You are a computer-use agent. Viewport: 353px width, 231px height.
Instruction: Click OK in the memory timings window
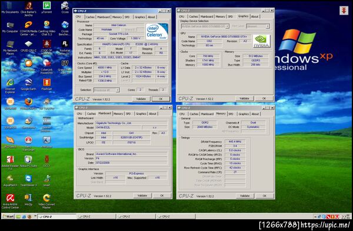(265, 196)
